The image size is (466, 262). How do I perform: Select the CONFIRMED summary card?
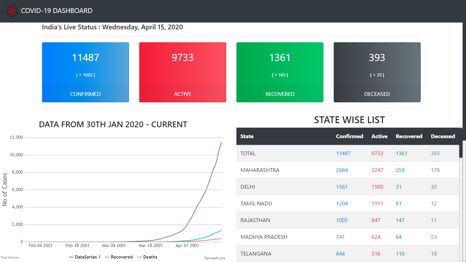pos(85,72)
